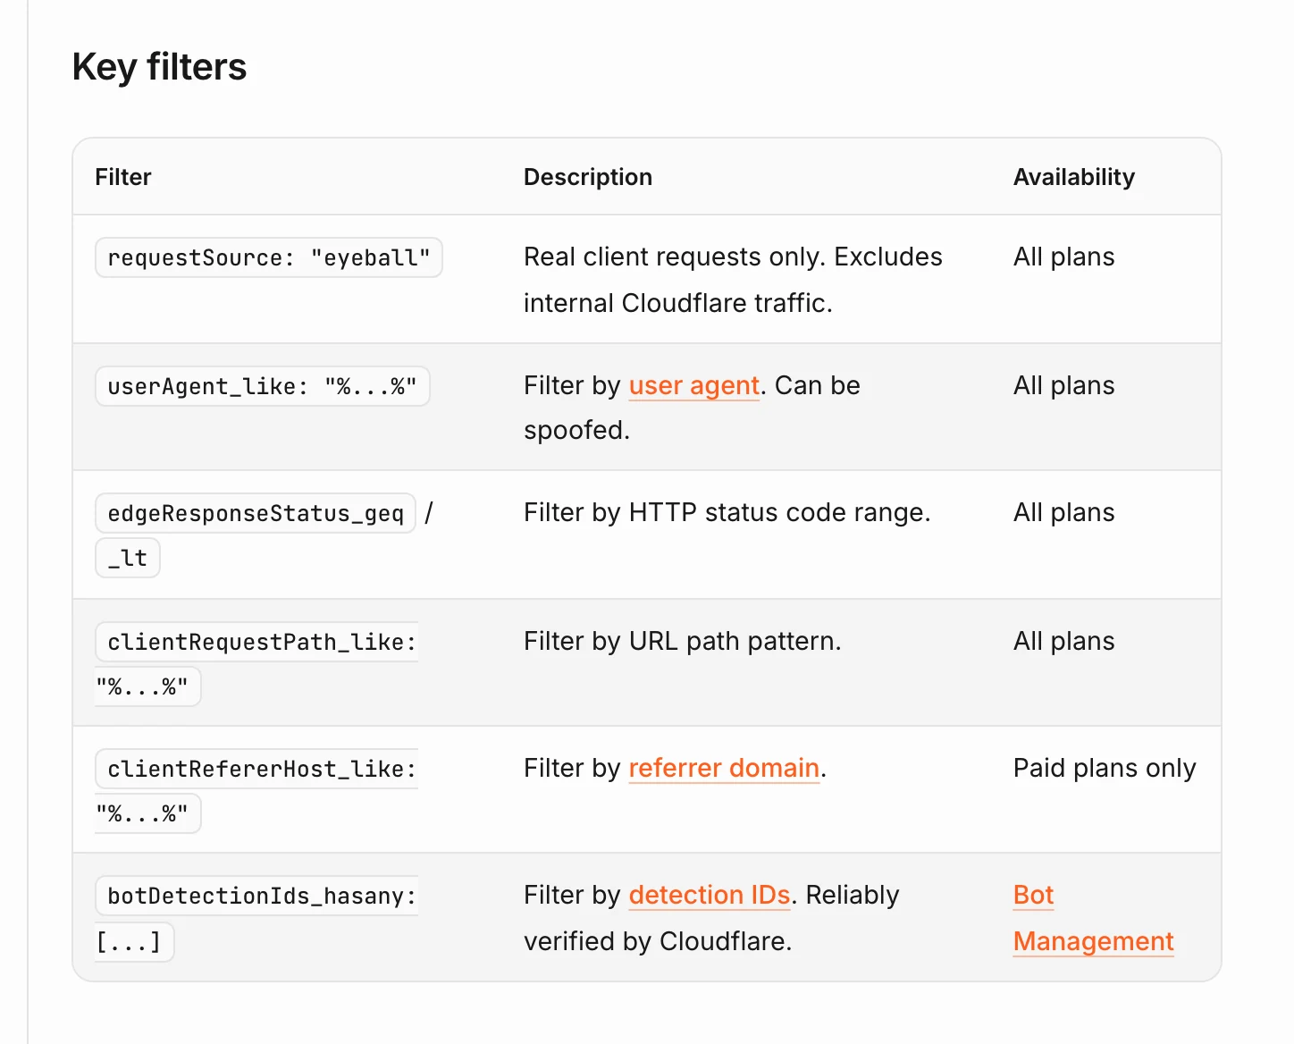Select the Availability column header
Image resolution: width=1294 pixels, height=1044 pixels.
1074,177
